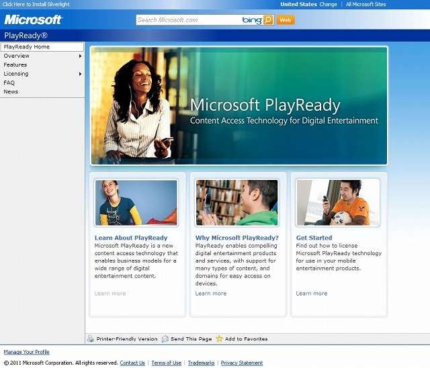
Task: Expand the Overview submenu arrow
Action: pos(80,56)
